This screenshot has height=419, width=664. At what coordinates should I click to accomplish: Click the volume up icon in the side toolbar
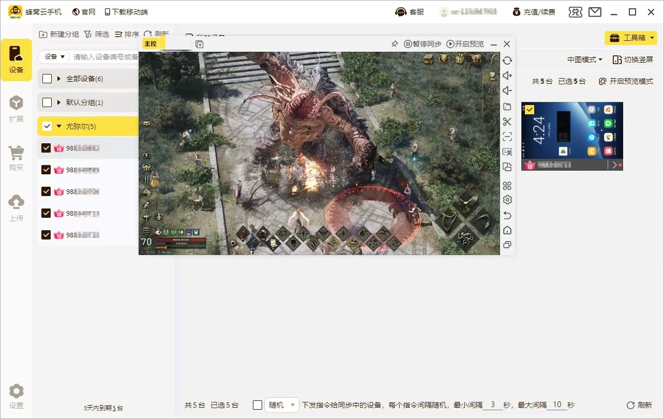507,76
